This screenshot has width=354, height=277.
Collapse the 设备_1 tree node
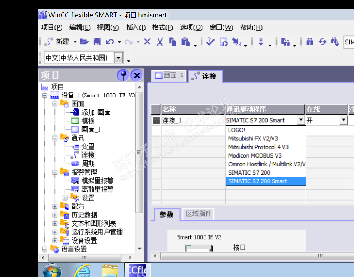pos(45,95)
